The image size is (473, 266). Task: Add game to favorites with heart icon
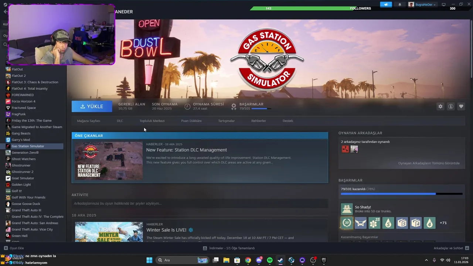(x=461, y=106)
